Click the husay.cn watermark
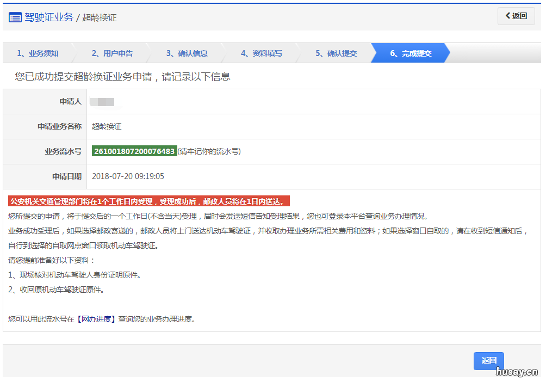 [x=517, y=372]
